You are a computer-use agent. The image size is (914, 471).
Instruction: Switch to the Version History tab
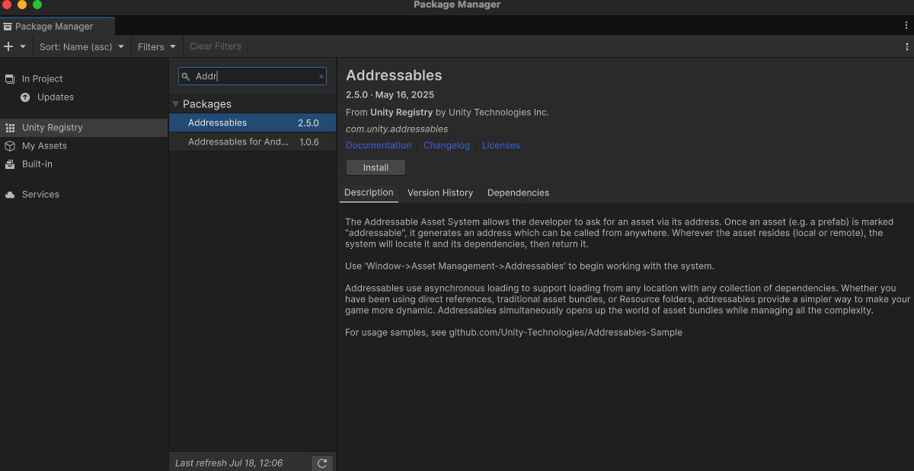[x=440, y=193]
